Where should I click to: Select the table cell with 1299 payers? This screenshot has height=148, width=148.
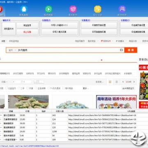point(60,132)
